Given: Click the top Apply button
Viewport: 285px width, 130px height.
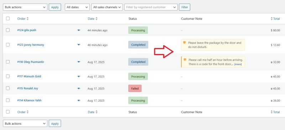Looking at the screenshot, I should [55, 7].
